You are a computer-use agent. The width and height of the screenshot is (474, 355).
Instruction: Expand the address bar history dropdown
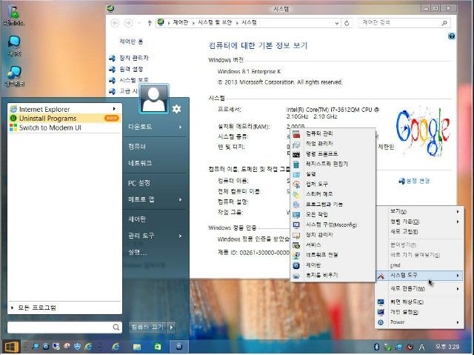coord(337,23)
